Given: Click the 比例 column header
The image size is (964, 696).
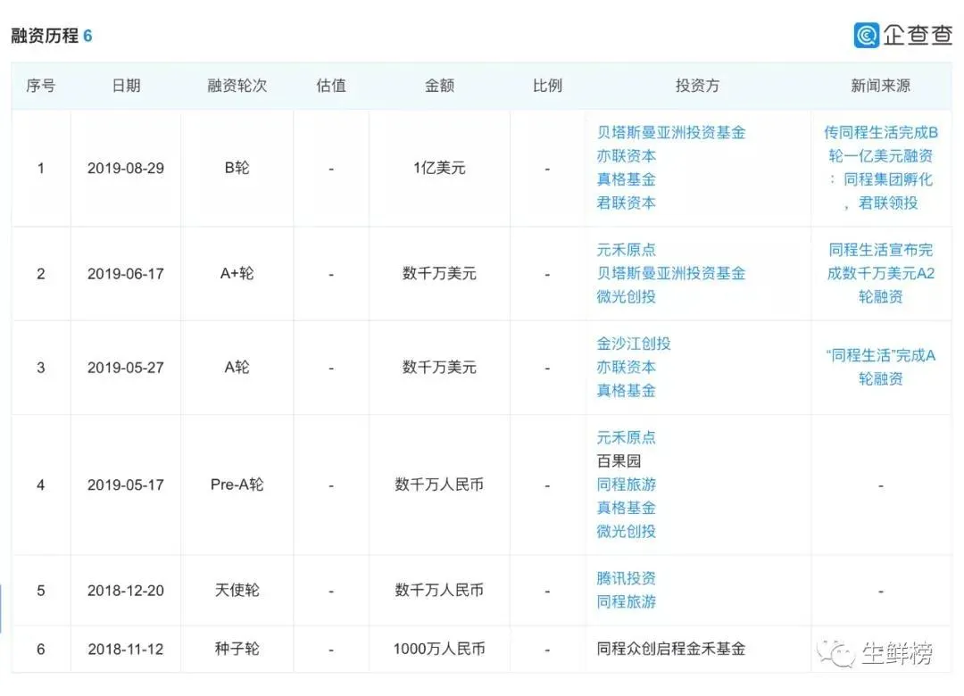Looking at the screenshot, I should (x=547, y=86).
